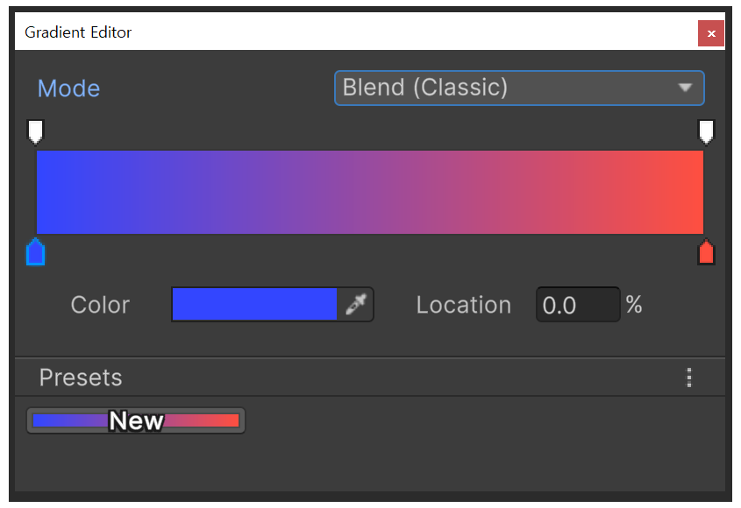Select the right white alpha key marker

pos(706,131)
